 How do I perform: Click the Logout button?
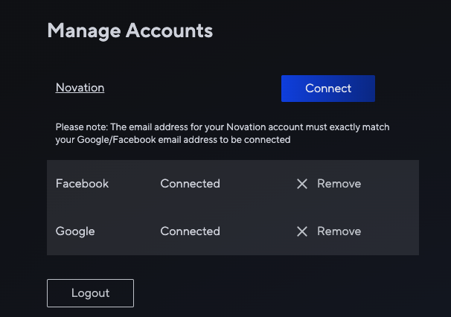click(x=90, y=293)
